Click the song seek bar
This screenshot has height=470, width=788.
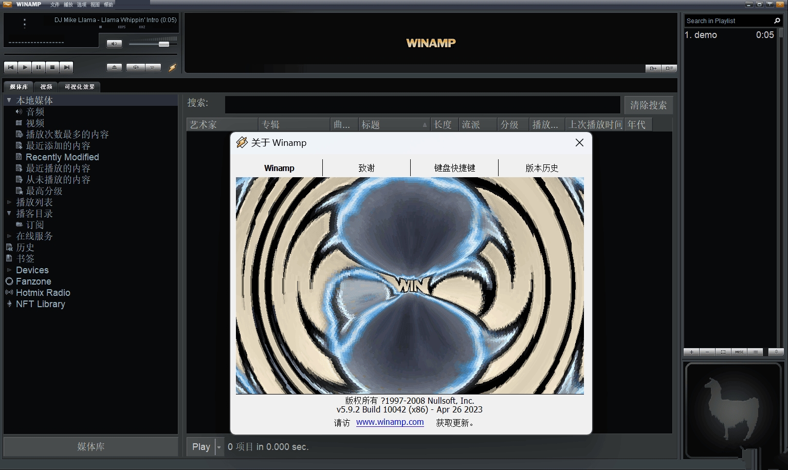pyautogui.click(x=90, y=54)
